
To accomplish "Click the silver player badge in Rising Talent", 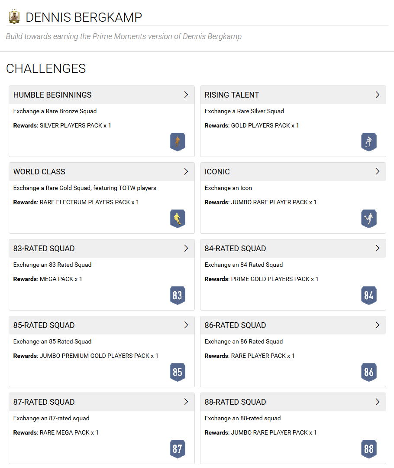I will click(x=369, y=142).
